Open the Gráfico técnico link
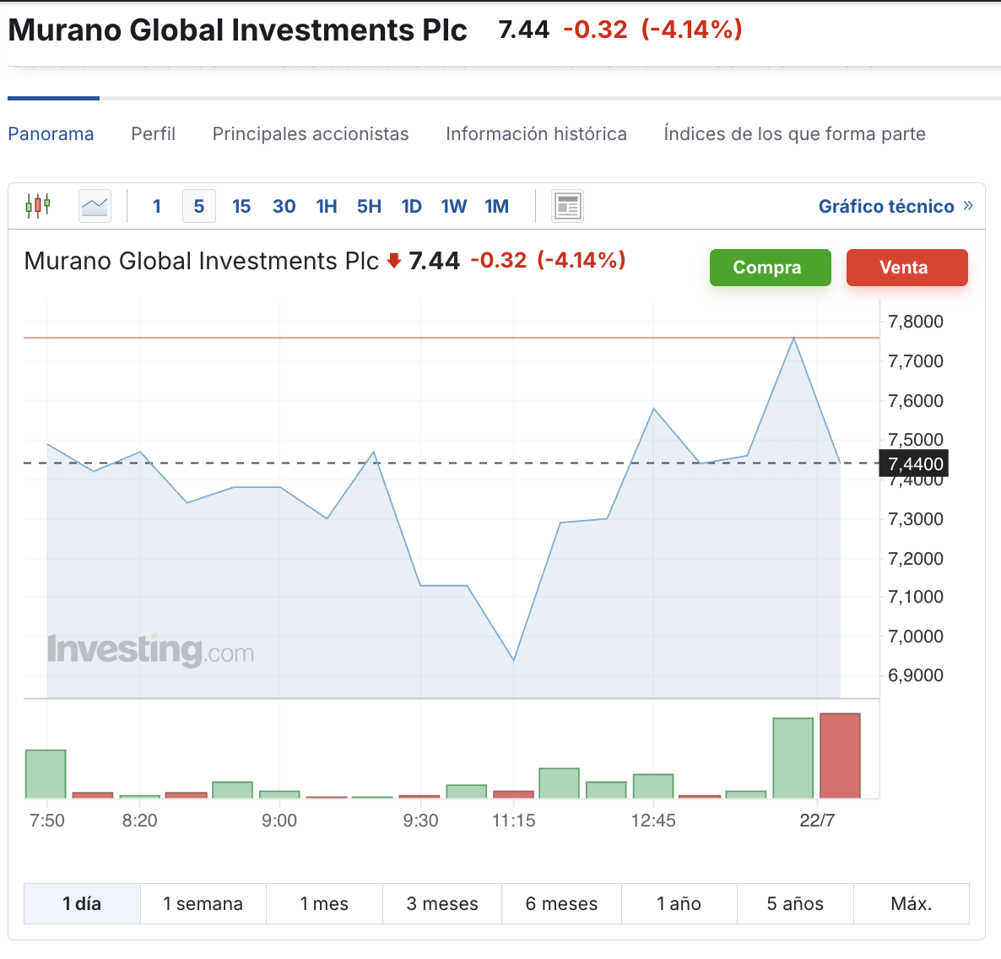Screen dimensions: 1001x959 (x=886, y=206)
